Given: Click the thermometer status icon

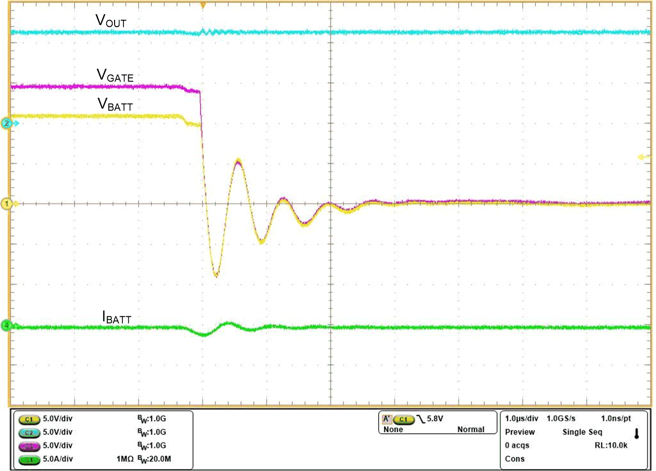Looking at the screenshot, I should point(637,433).
